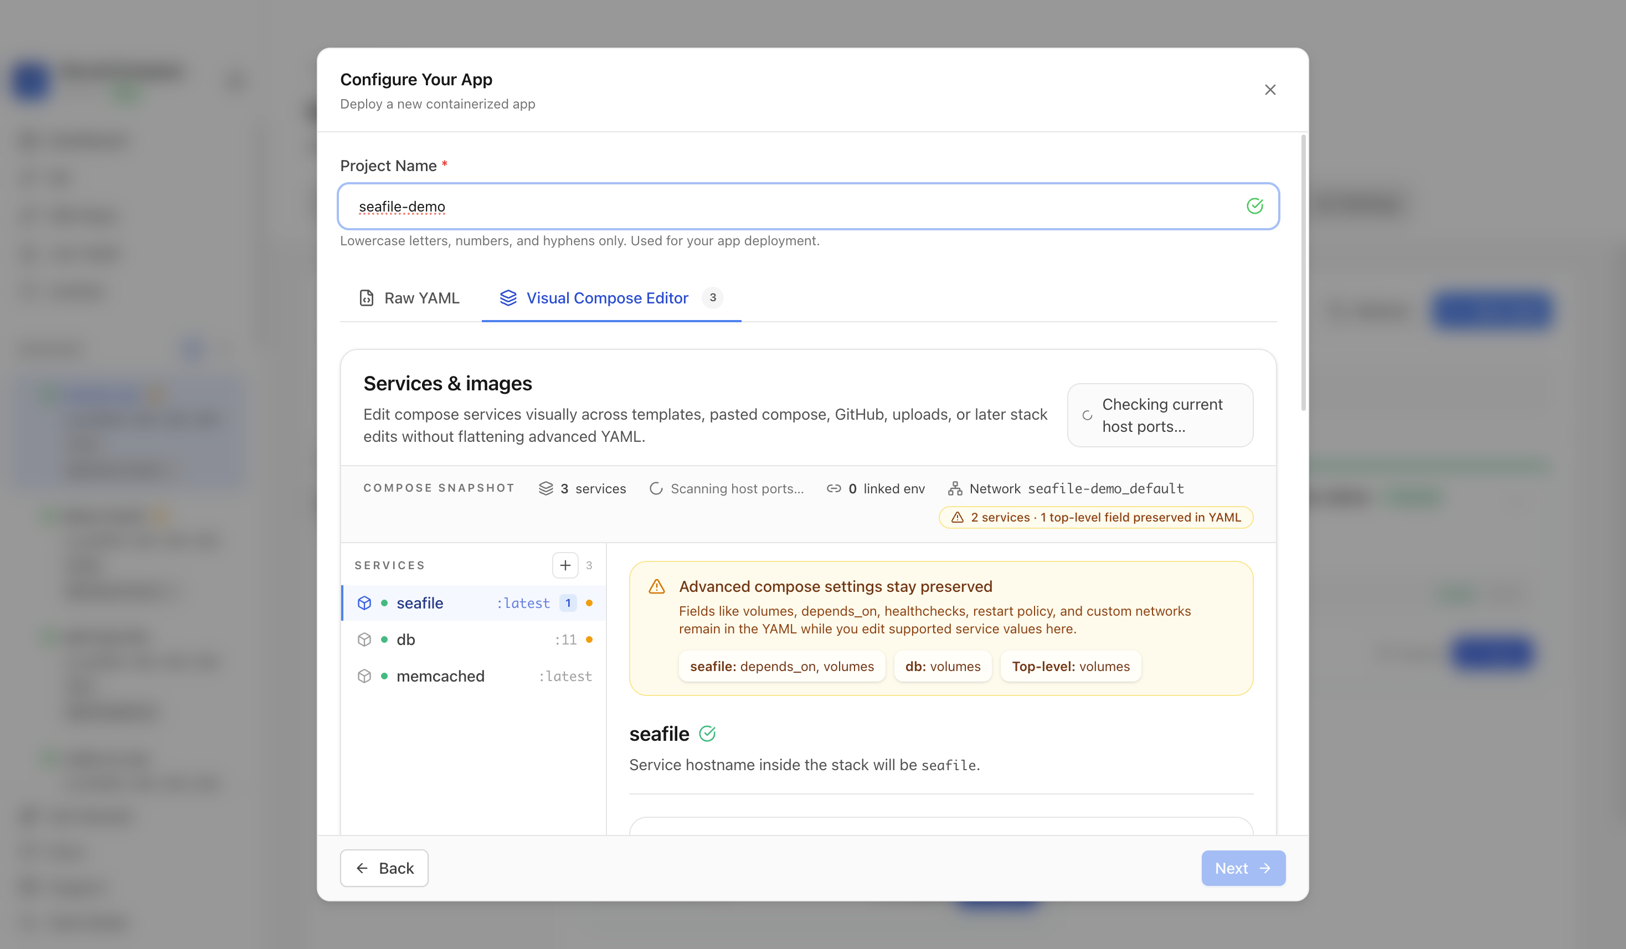1626x949 pixels.
Task: Switch to the Raw YAML tab
Action: click(409, 298)
